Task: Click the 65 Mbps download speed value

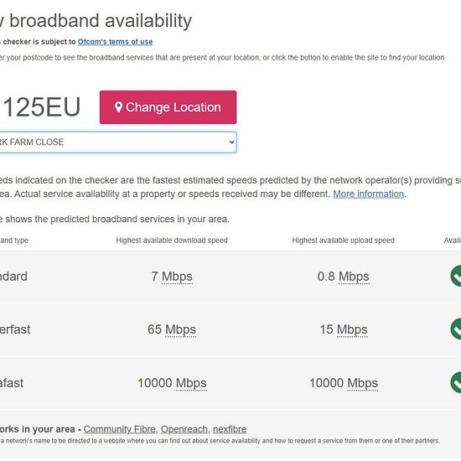Action: (172, 329)
